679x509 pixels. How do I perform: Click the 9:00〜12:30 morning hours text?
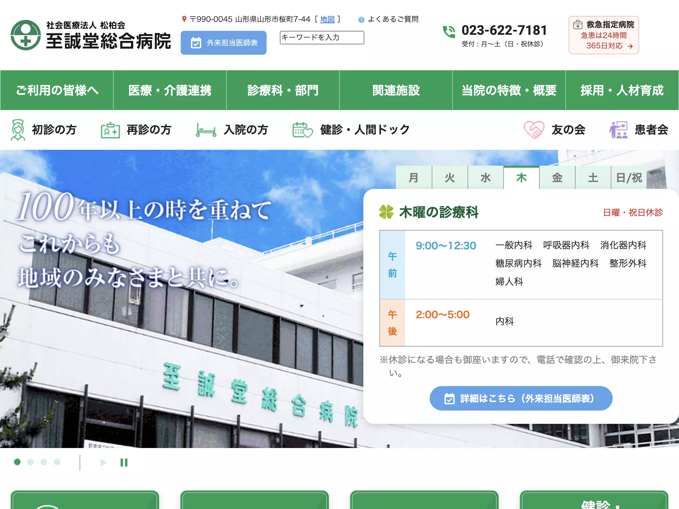pyautogui.click(x=446, y=246)
